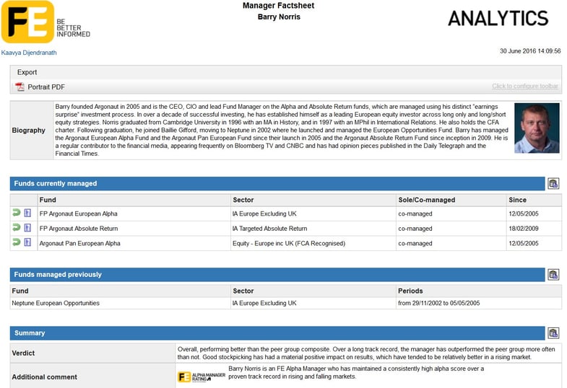Screen dimensions: 567x388
Task: Open factsheet icon for FP Argonaut European Alpha
Action: click(27, 213)
